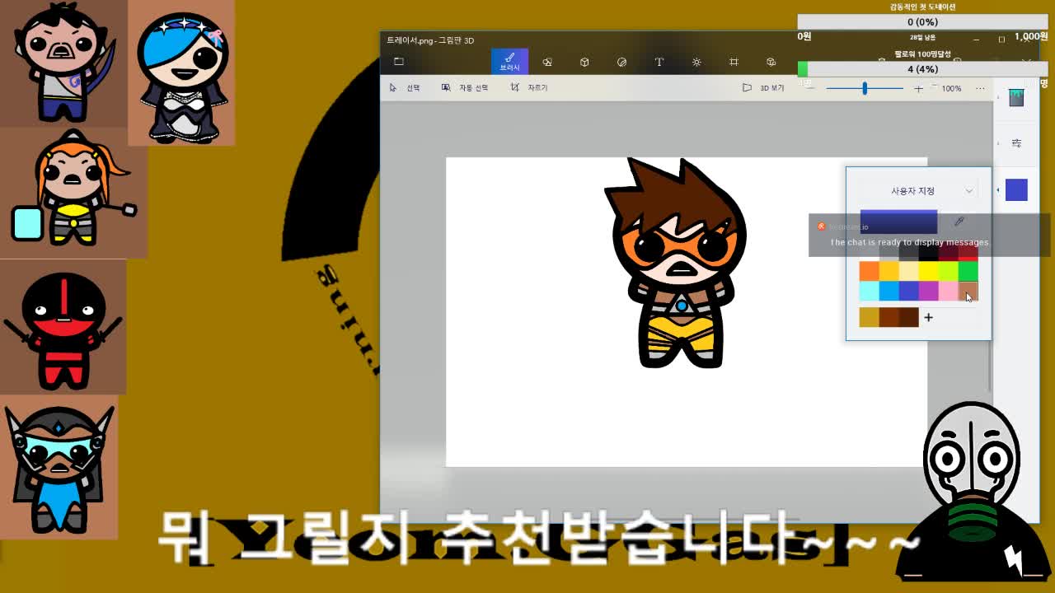Click the 트레이서.png window title
Image resolution: width=1055 pixels, height=593 pixels.
[x=430, y=40]
